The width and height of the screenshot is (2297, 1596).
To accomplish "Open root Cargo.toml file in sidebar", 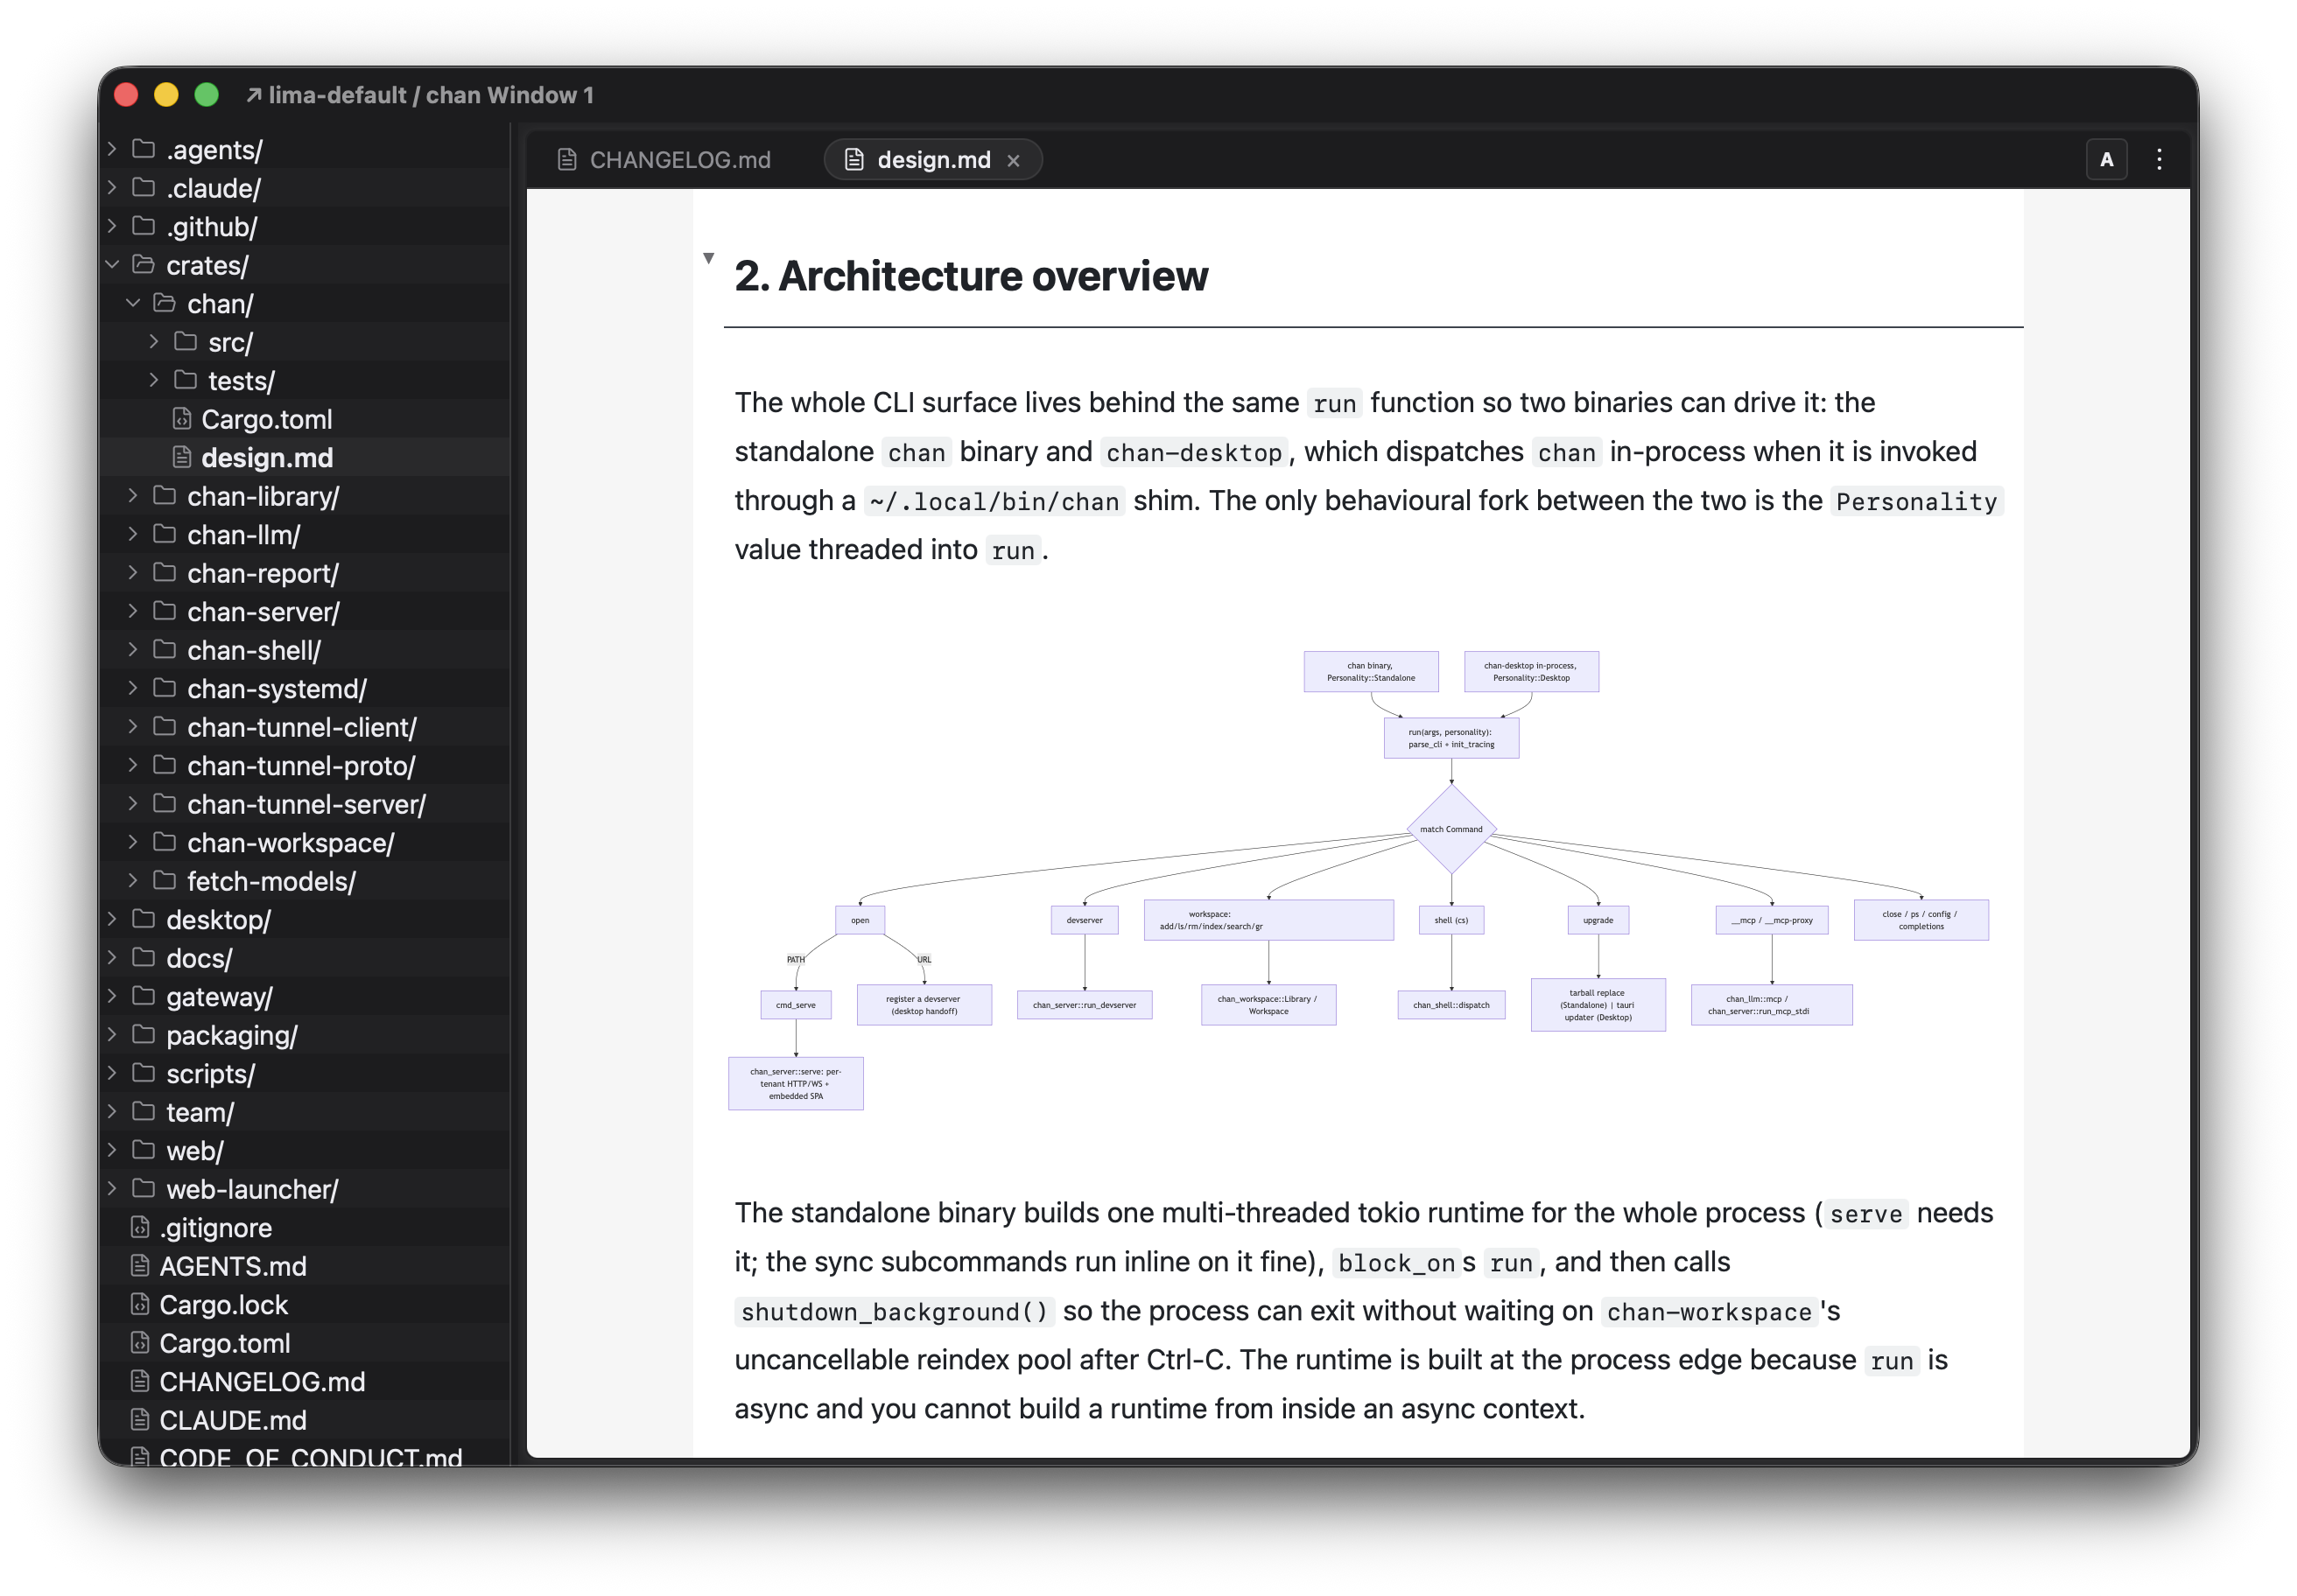I will [306, 1343].
